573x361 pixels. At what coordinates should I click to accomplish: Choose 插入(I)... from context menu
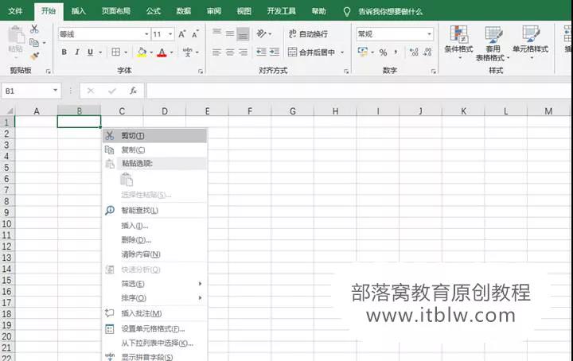click(x=155, y=226)
